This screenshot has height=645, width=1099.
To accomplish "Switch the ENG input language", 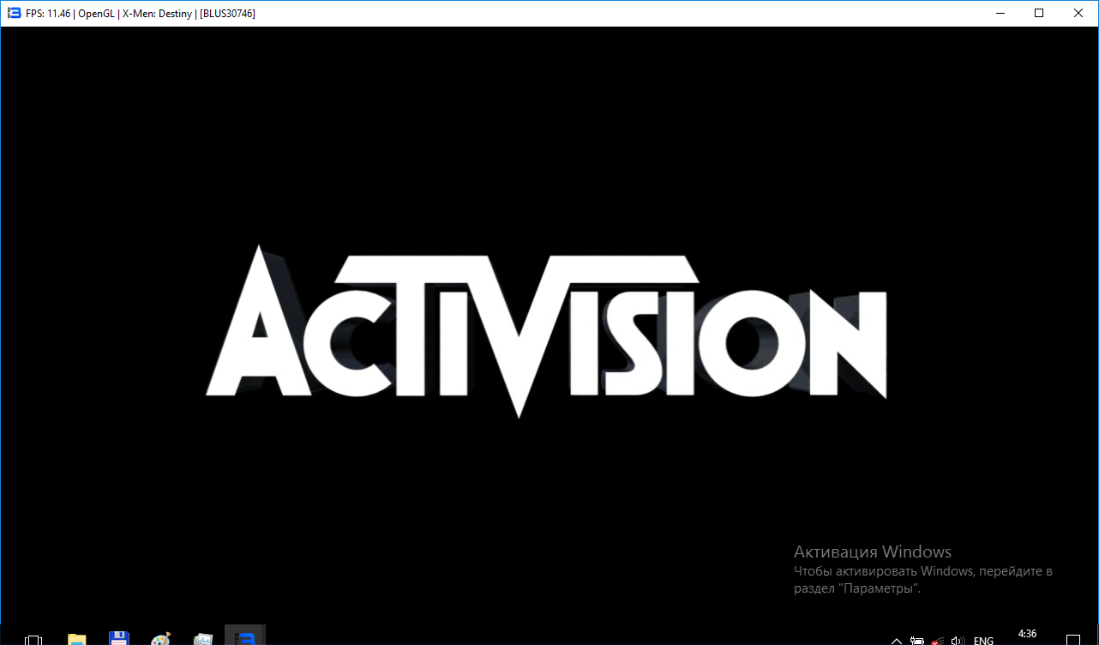I will [983, 641].
